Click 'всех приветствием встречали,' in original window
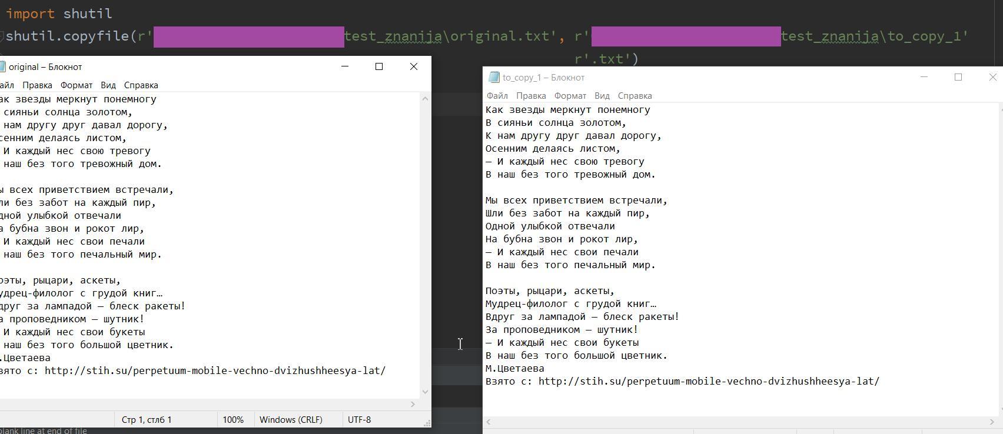 91,190
